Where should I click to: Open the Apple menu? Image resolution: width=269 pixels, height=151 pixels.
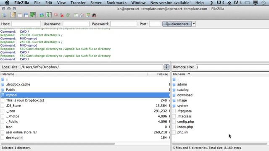point(7,3)
